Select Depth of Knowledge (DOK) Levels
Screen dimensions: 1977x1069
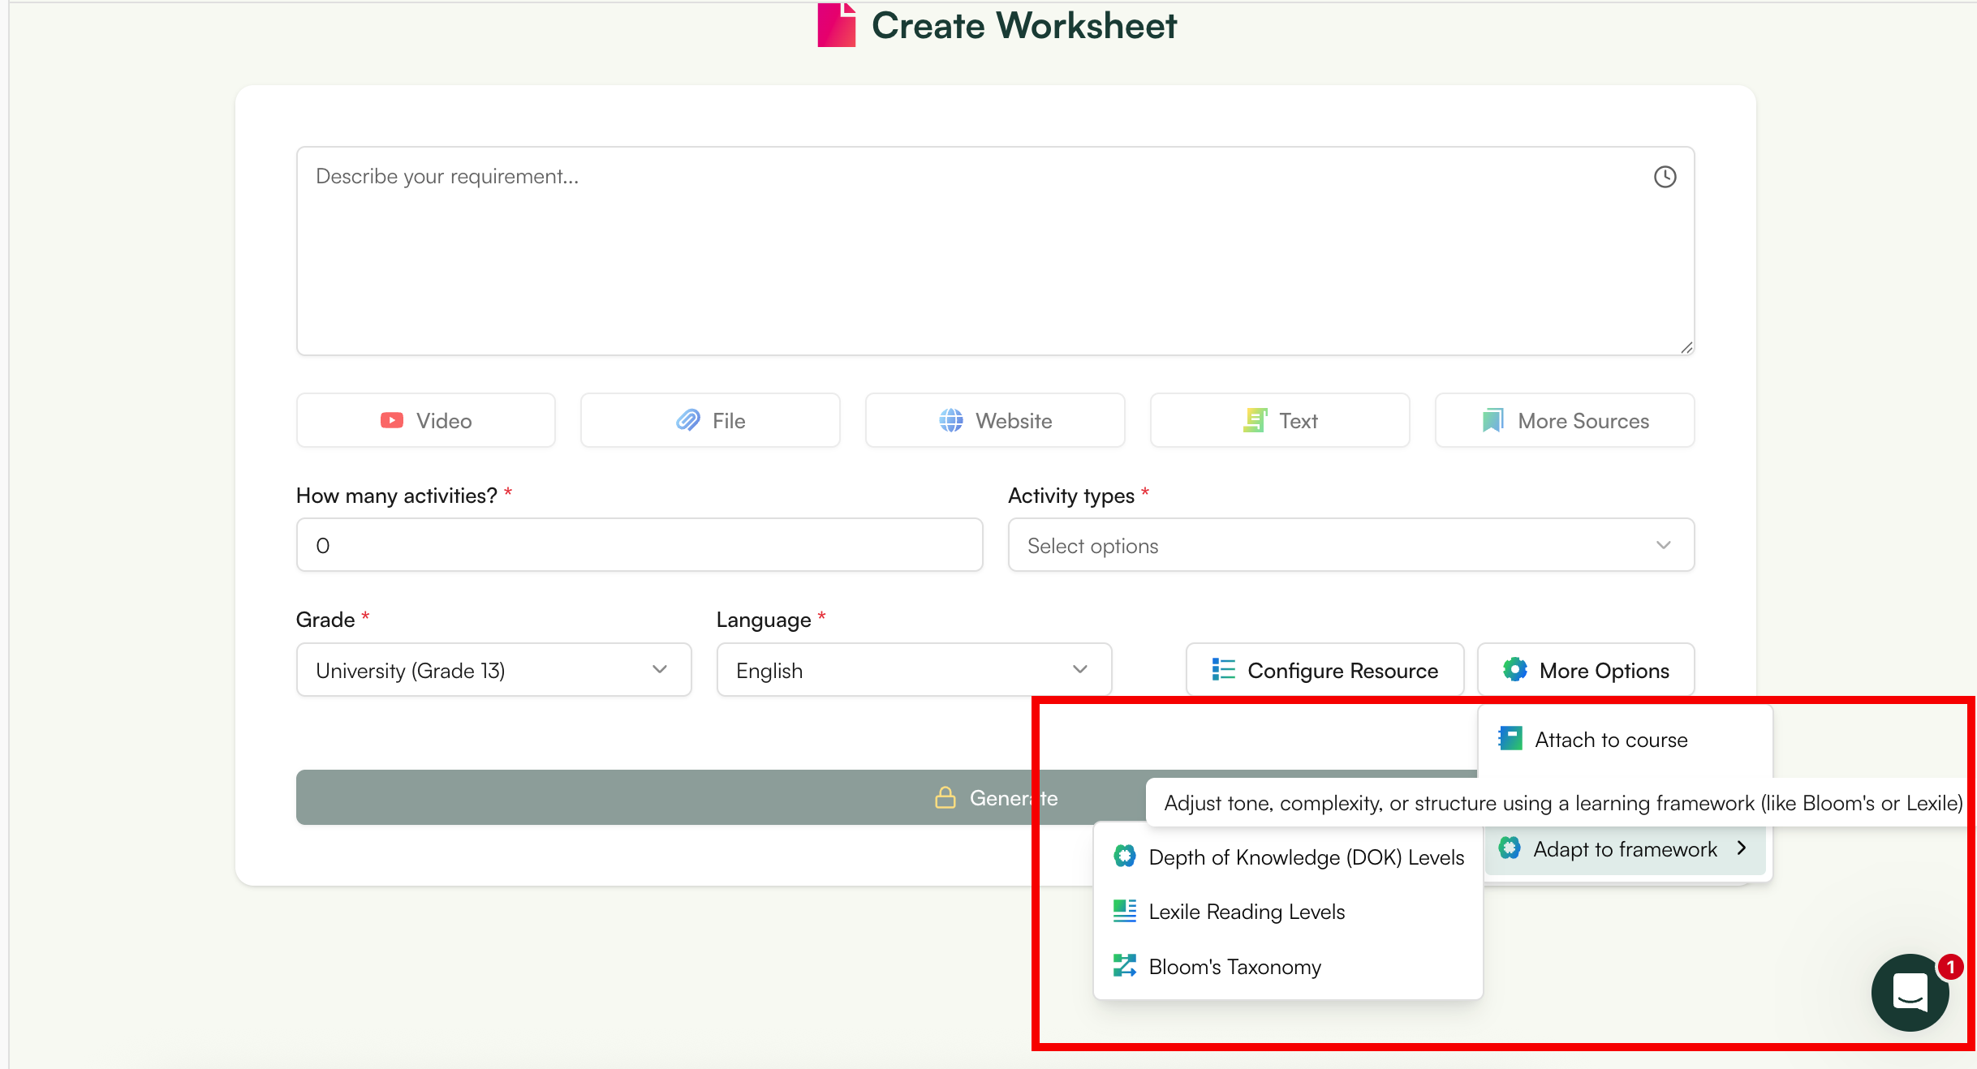coord(1305,857)
